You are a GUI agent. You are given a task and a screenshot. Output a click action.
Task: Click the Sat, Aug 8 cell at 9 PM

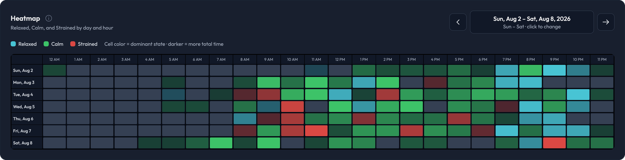pyautogui.click(x=555, y=143)
